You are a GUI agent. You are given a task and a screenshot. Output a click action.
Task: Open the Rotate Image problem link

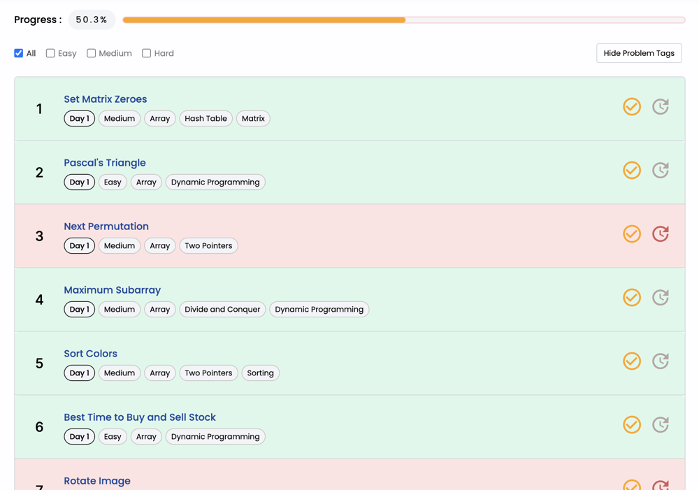coord(97,481)
